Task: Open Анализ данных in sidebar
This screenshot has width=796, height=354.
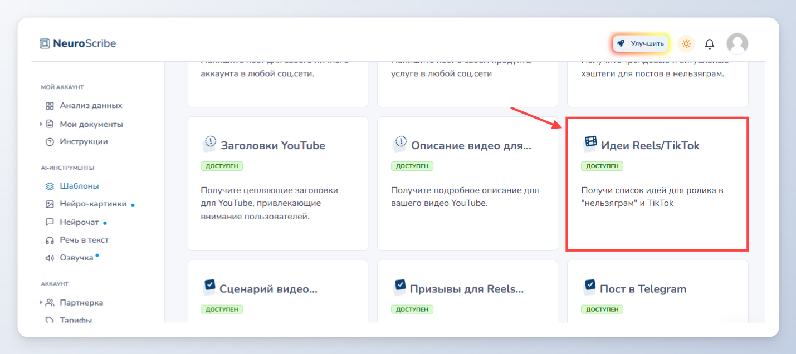Action: coord(91,106)
